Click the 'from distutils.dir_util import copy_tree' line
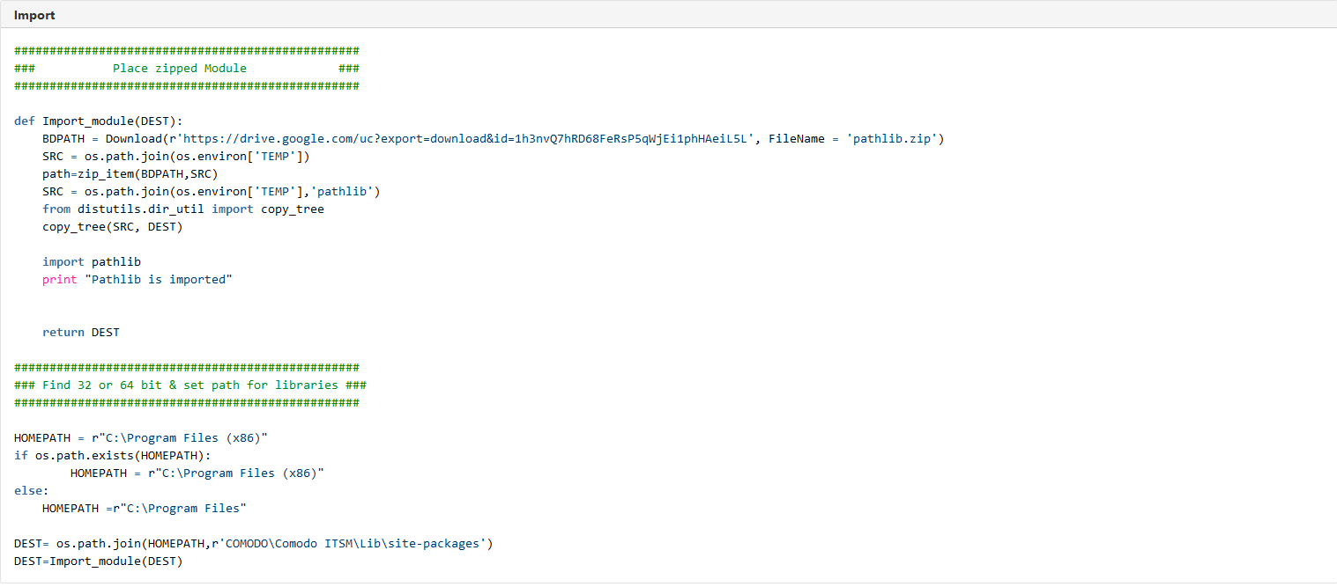1337x587 pixels. 183,209
